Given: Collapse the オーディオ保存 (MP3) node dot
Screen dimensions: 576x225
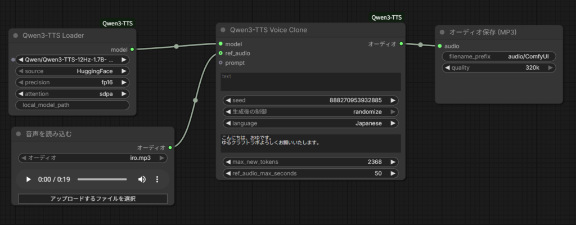Looking at the screenshot, I should pos(442,33).
